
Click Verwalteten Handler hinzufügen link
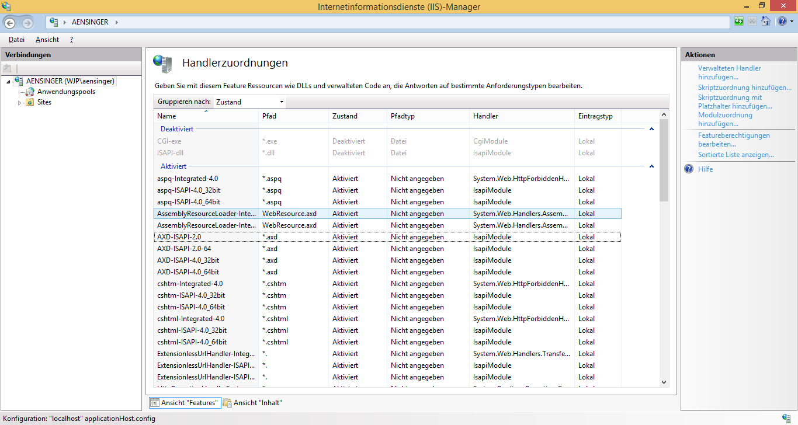coord(730,72)
